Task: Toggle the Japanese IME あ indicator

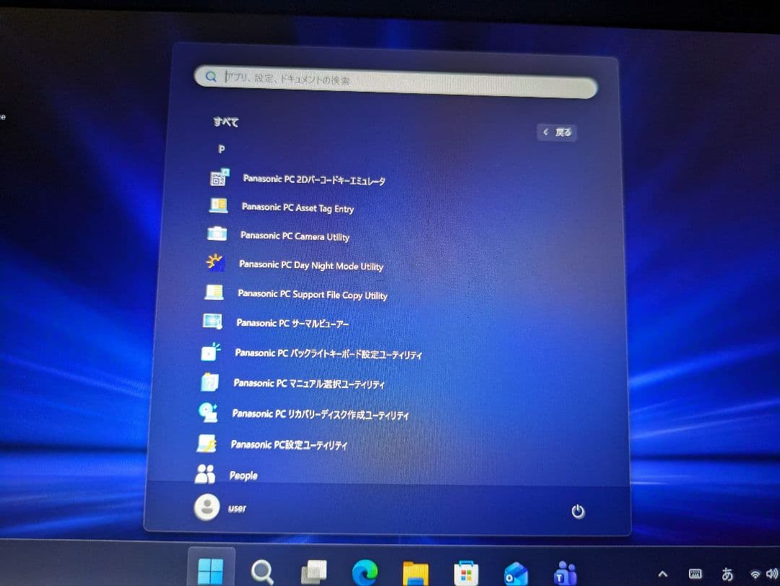Action: coord(727,574)
